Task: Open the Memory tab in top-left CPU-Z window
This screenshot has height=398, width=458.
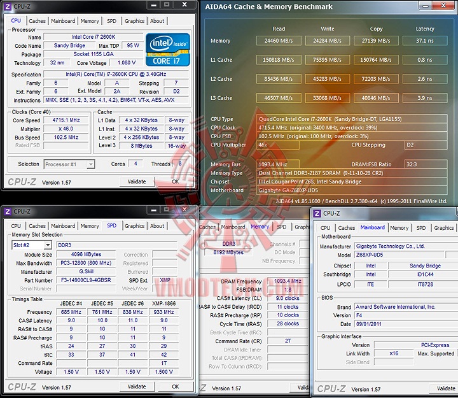Action: coord(90,21)
